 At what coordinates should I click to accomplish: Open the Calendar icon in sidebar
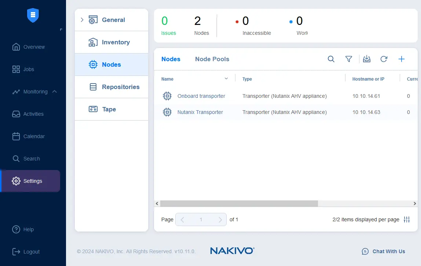(x=16, y=136)
